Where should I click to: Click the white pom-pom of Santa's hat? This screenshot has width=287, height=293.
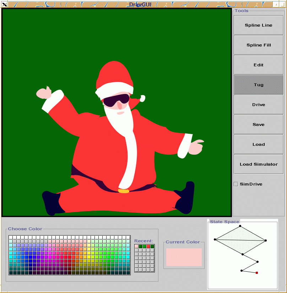click(x=142, y=99)
